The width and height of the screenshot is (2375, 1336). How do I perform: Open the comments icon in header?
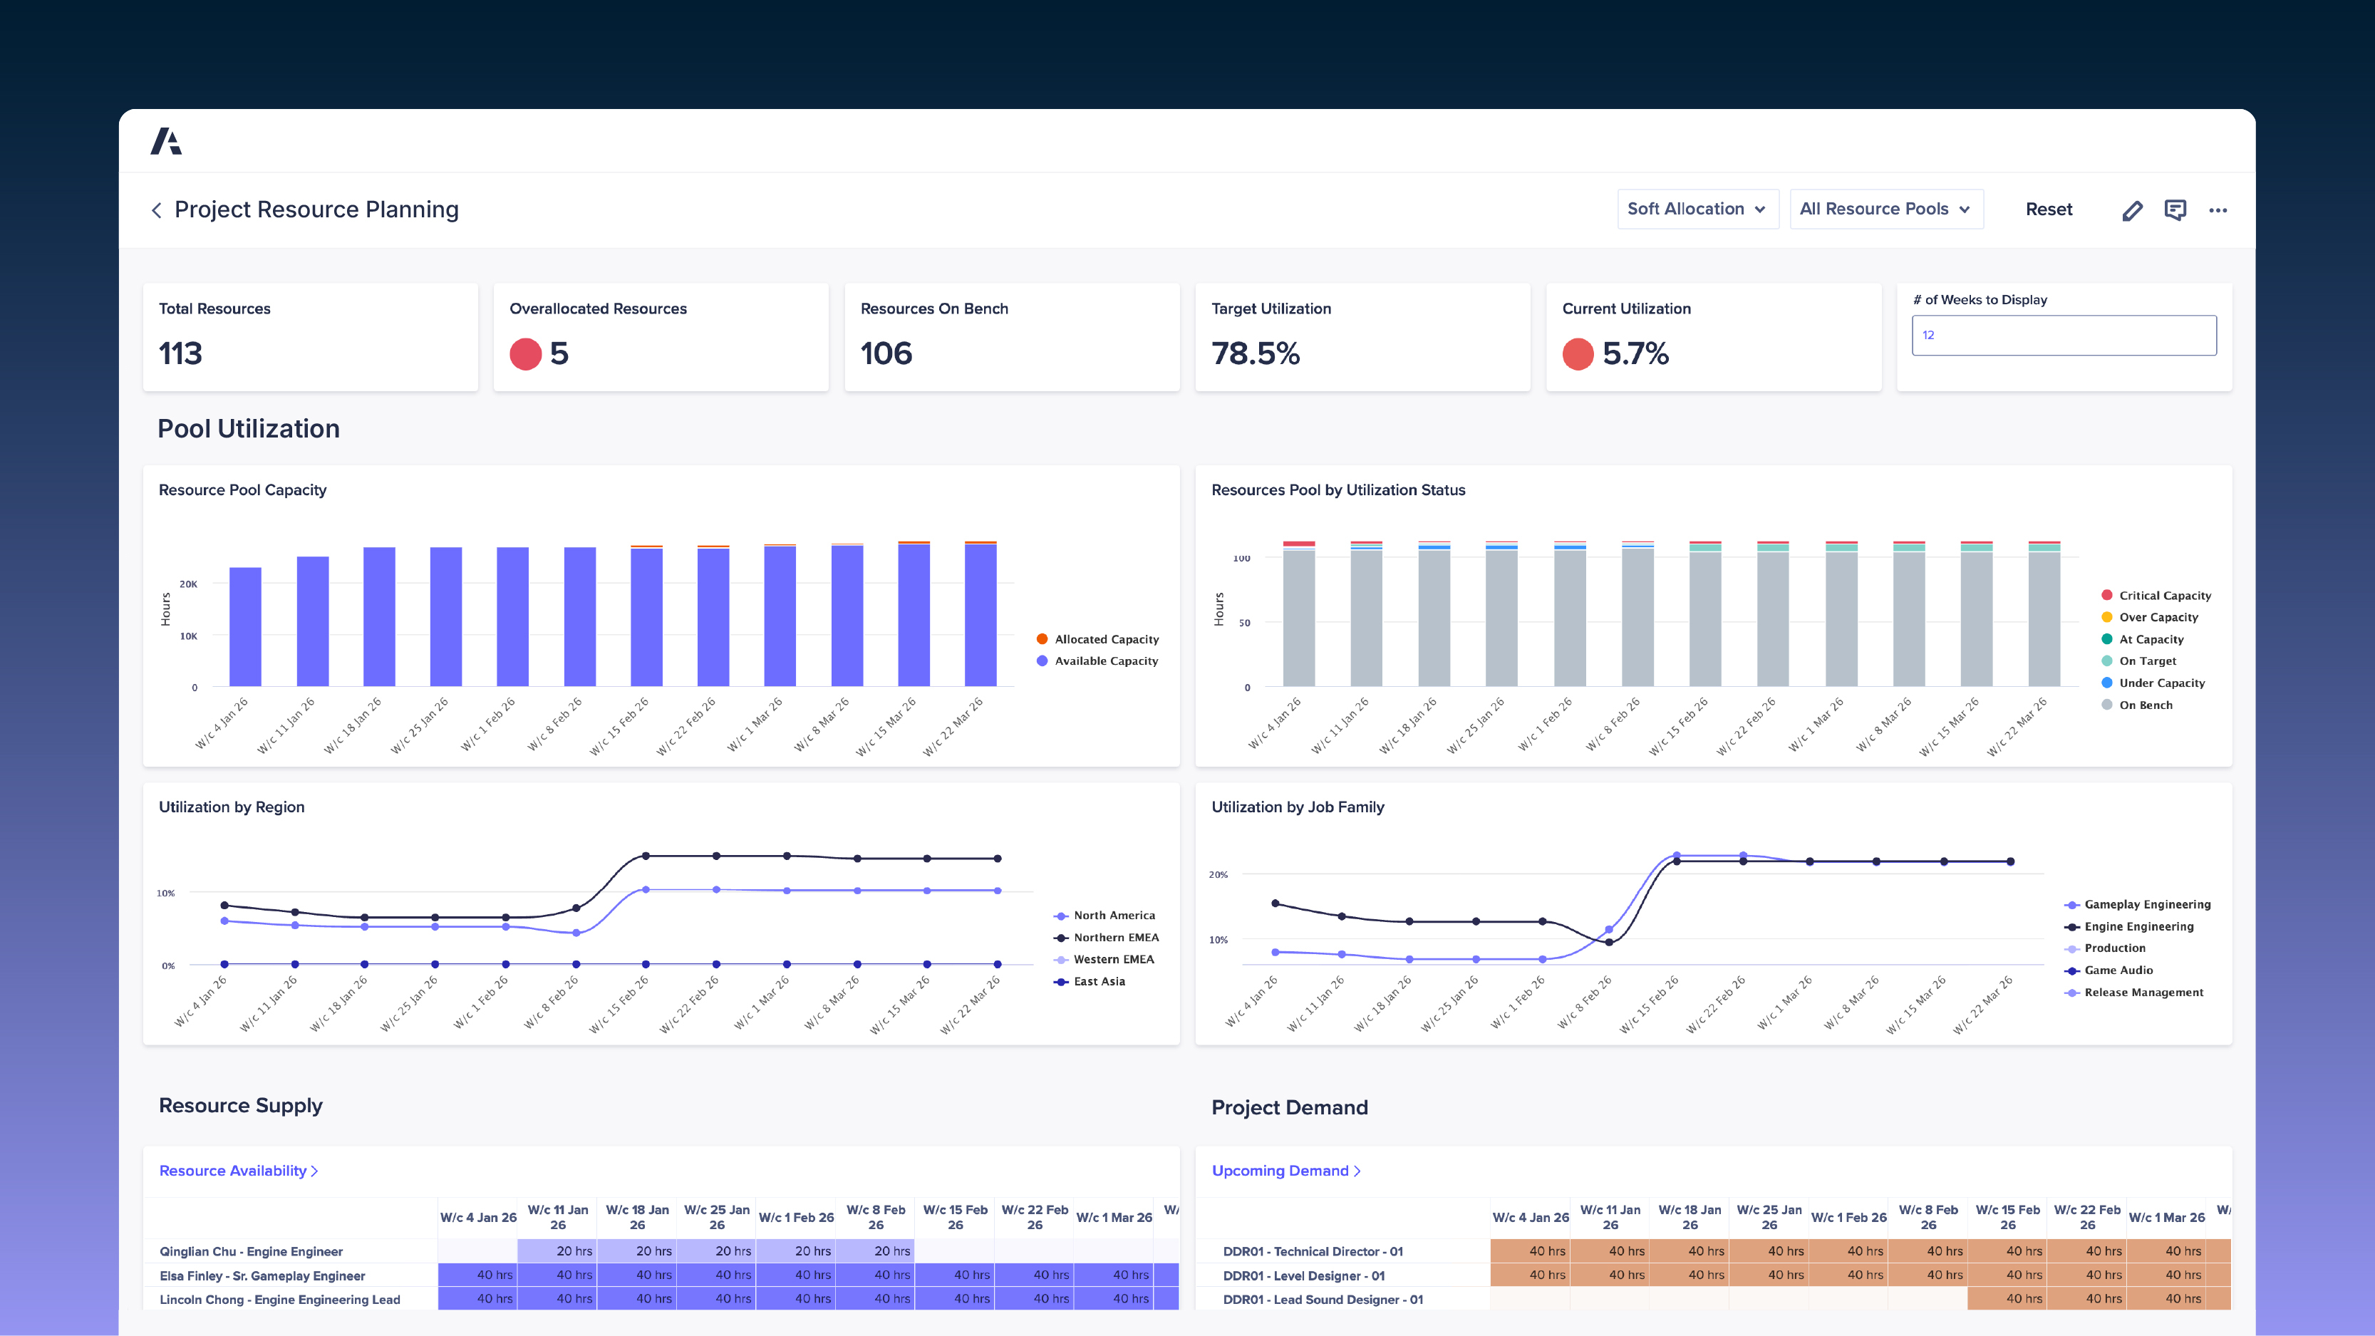point(2175,210)
